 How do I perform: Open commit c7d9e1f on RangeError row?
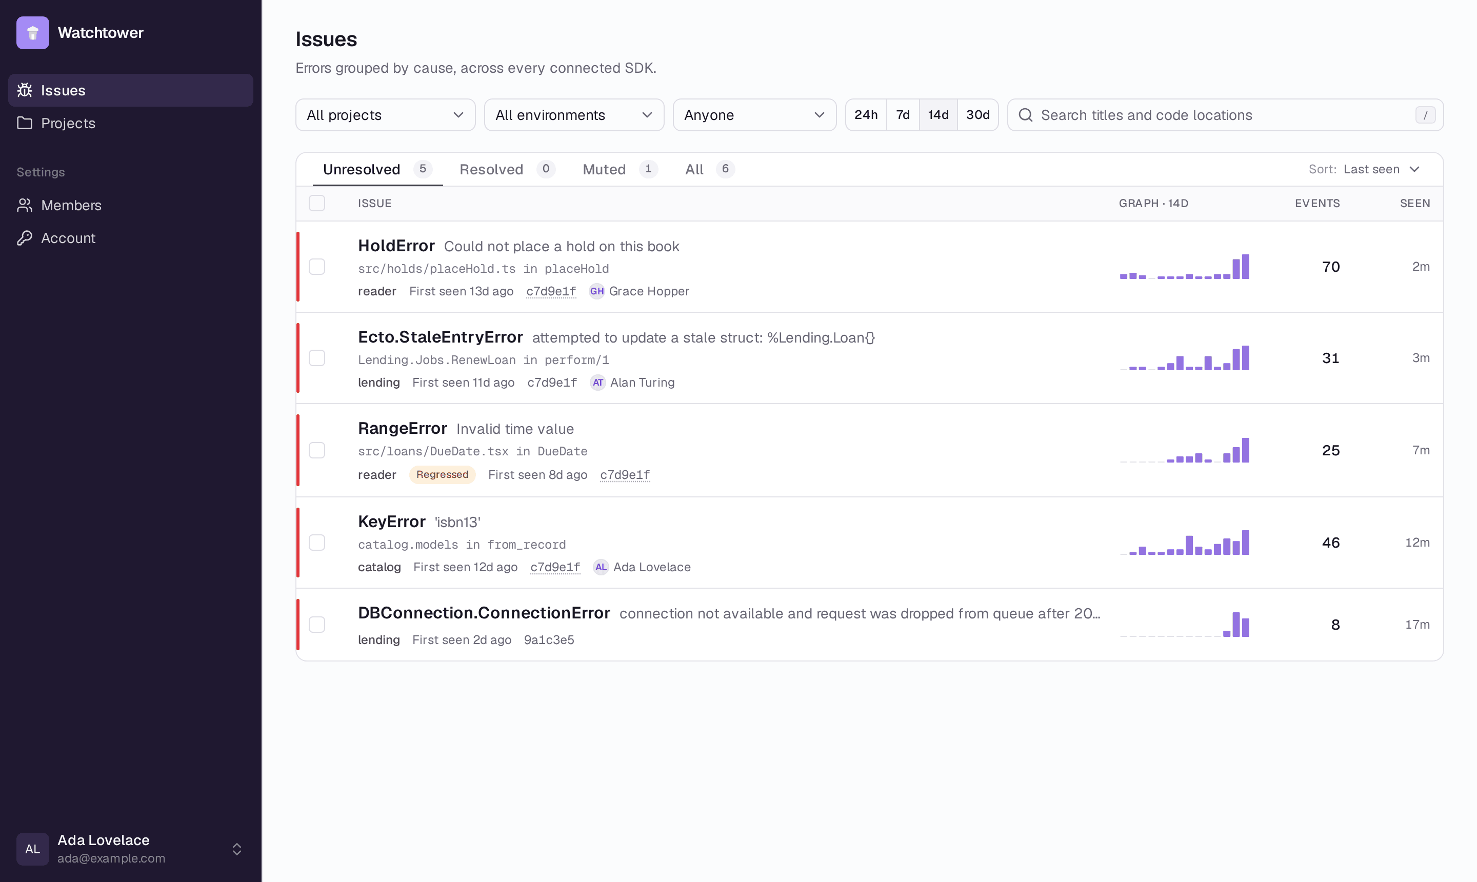pyautogui.click(x=625, y=475)
